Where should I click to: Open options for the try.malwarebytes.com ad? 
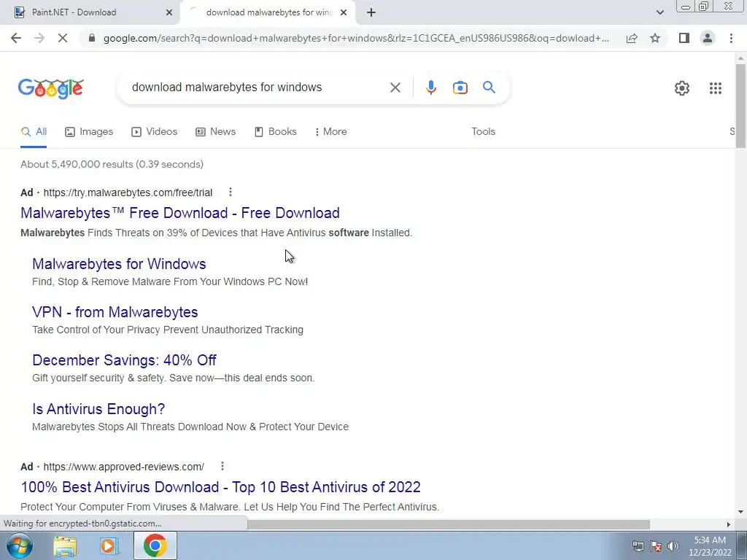pyautogui.click(x=230, y=192)
